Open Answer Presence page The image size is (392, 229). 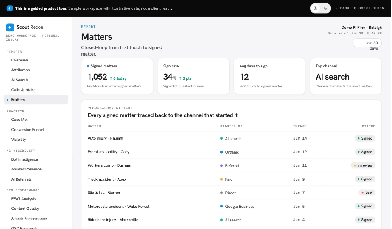tap(26, 169)
